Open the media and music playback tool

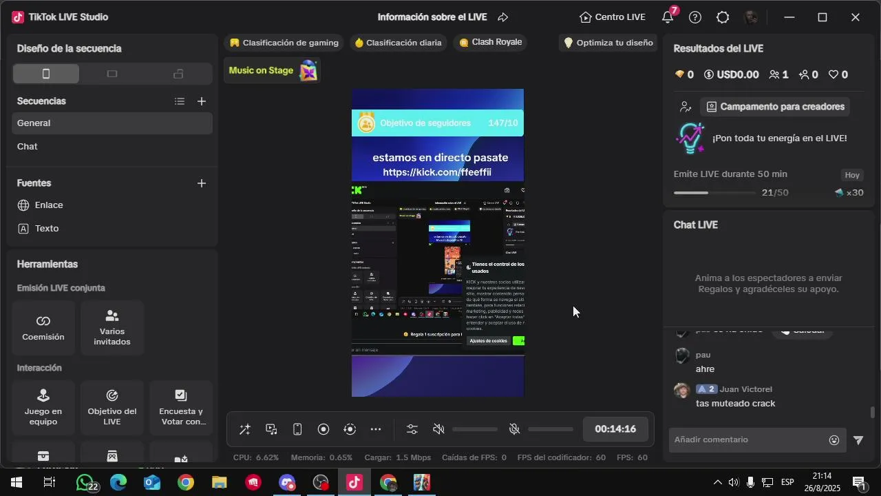point(271,429)
